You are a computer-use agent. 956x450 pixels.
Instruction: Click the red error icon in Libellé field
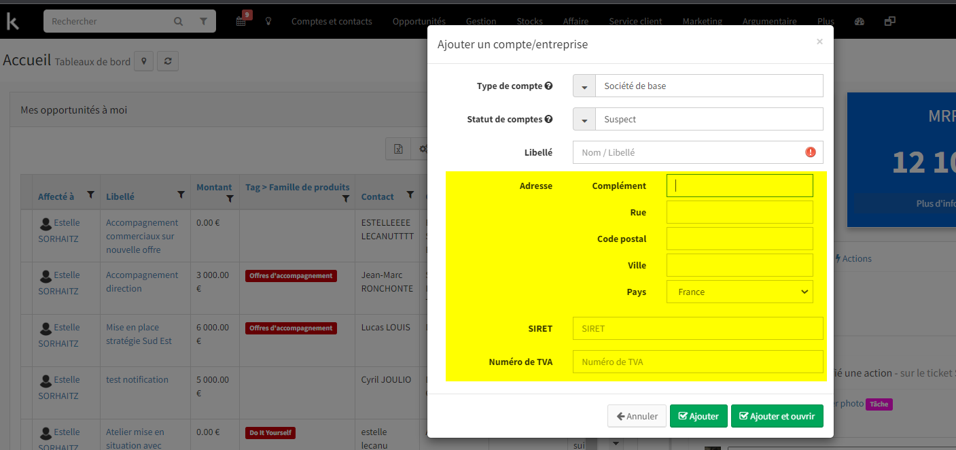click(811, 152)
